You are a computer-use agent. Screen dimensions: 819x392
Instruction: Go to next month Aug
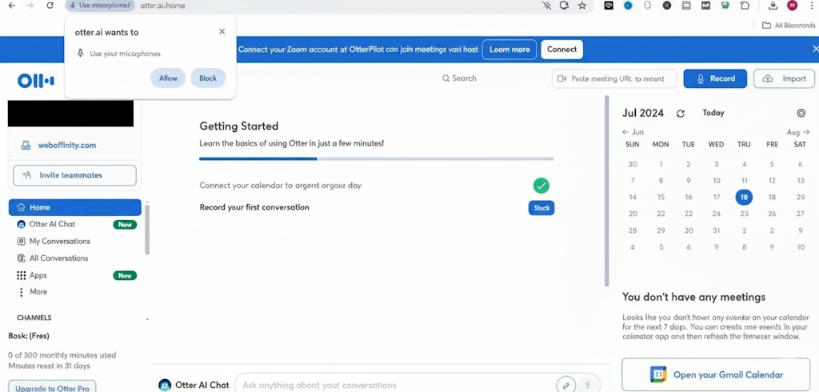coord(798,132)
